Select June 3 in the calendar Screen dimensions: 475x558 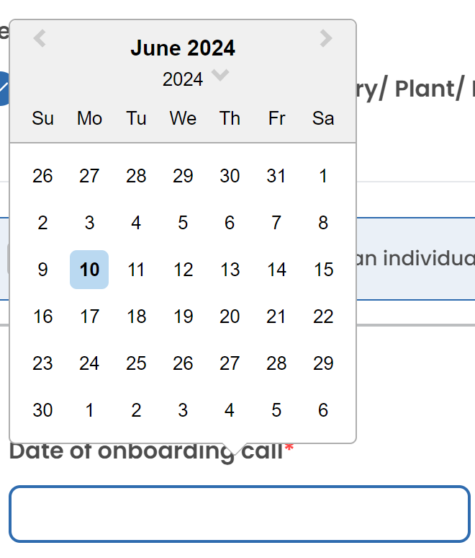(89, 223)
